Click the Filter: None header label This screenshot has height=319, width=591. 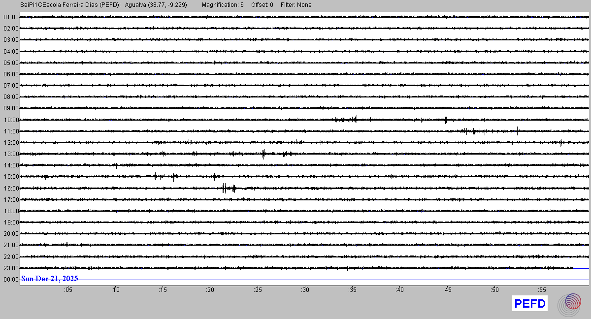(x=296, y=5)
